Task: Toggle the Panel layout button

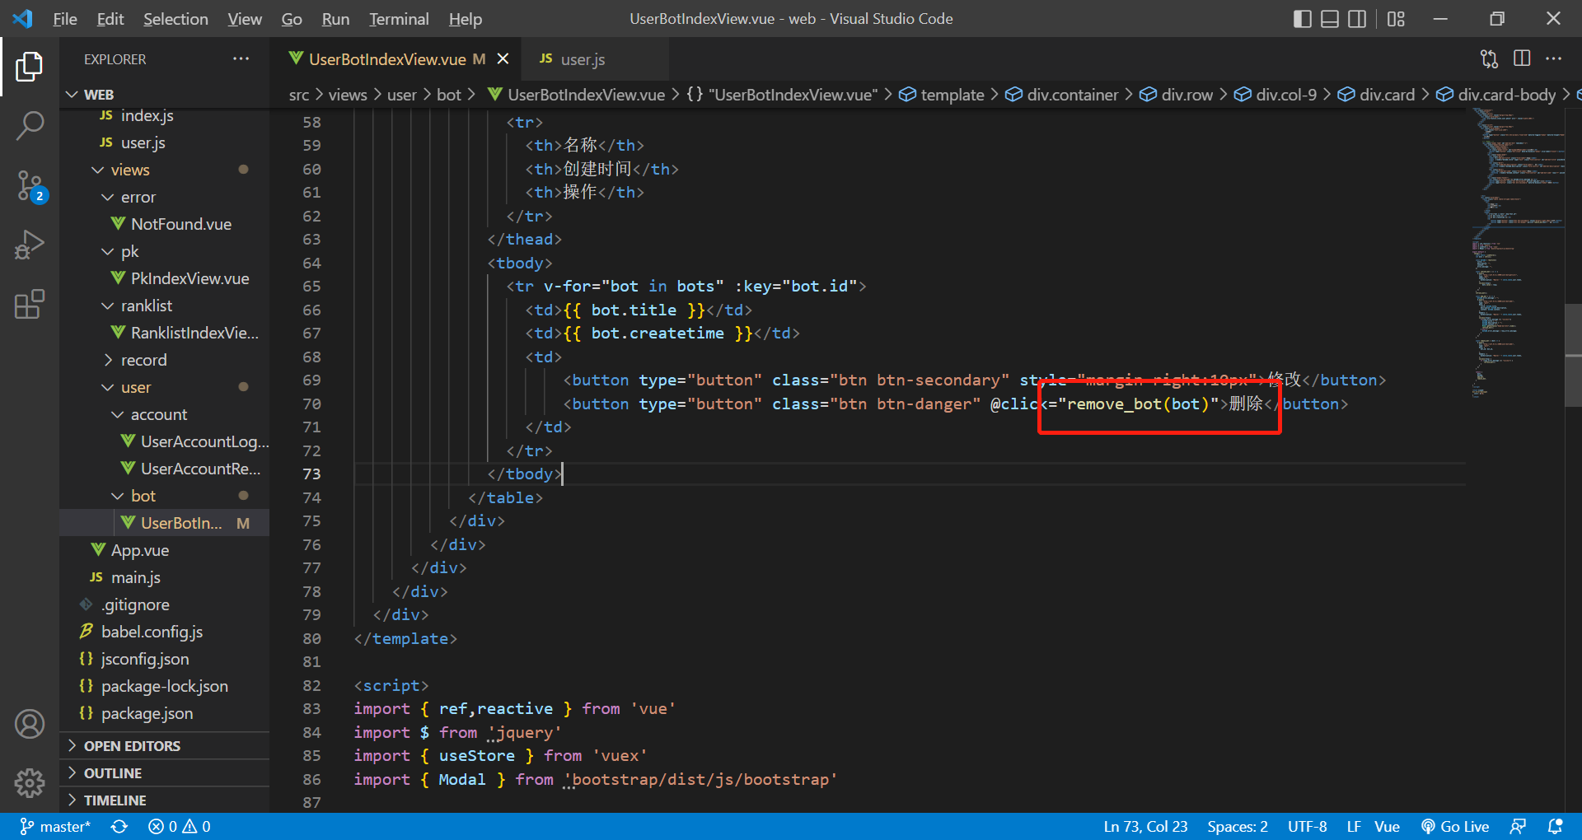Action: point(1329,19)
